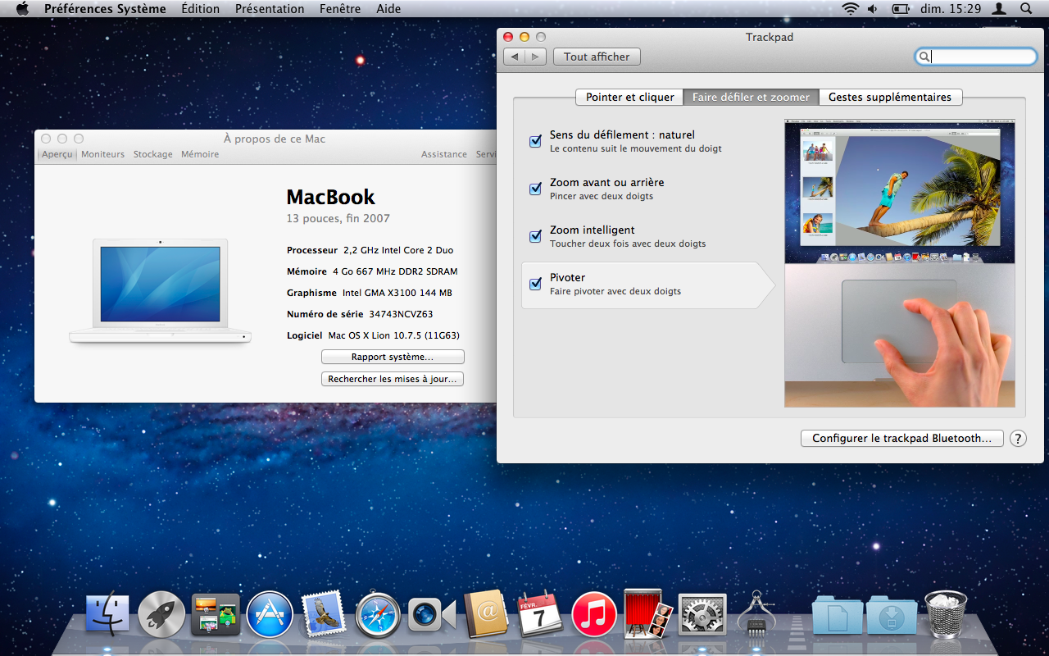Image resolution: width=1049 pixels, height=656 pixels.
Task: Open Mission Control from the Dock
Action: (216, 614)
